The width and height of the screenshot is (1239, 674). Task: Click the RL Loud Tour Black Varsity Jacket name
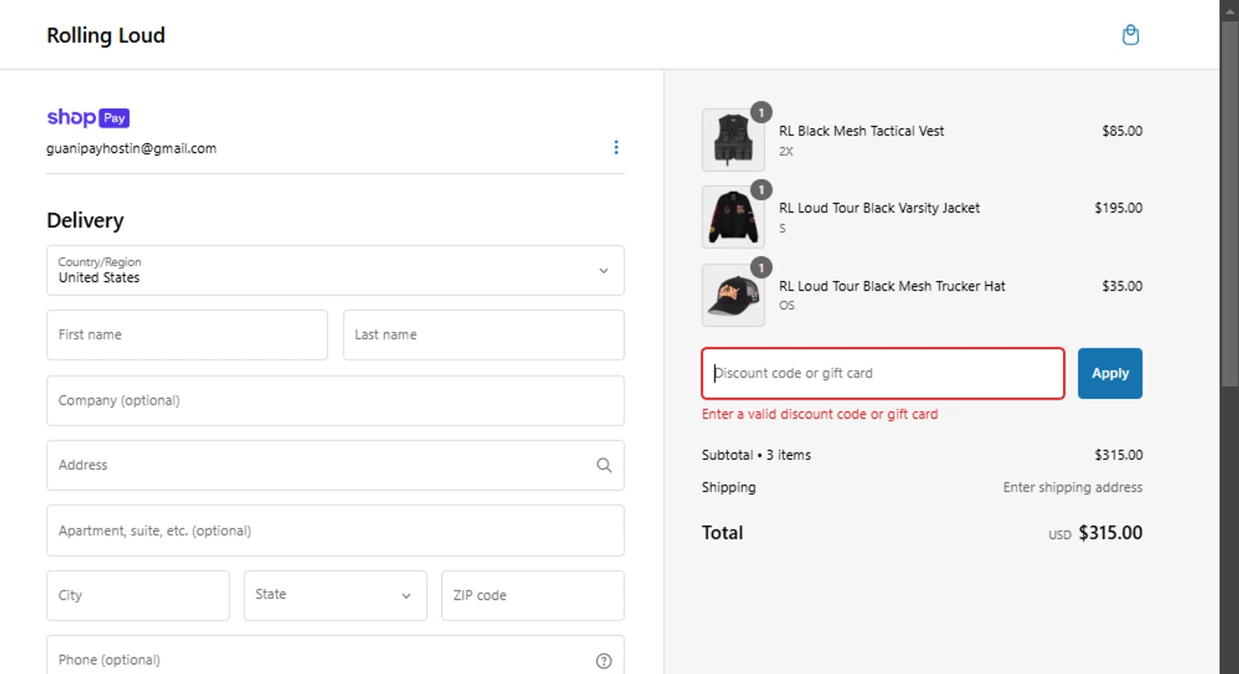(x=880, y=208)
